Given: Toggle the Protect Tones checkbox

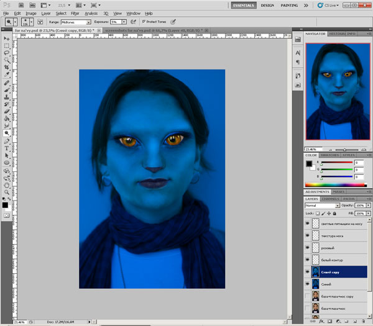Looking at the screenshot, I should [144, 21].
